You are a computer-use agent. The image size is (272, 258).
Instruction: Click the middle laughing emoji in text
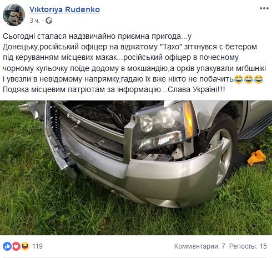249,79
